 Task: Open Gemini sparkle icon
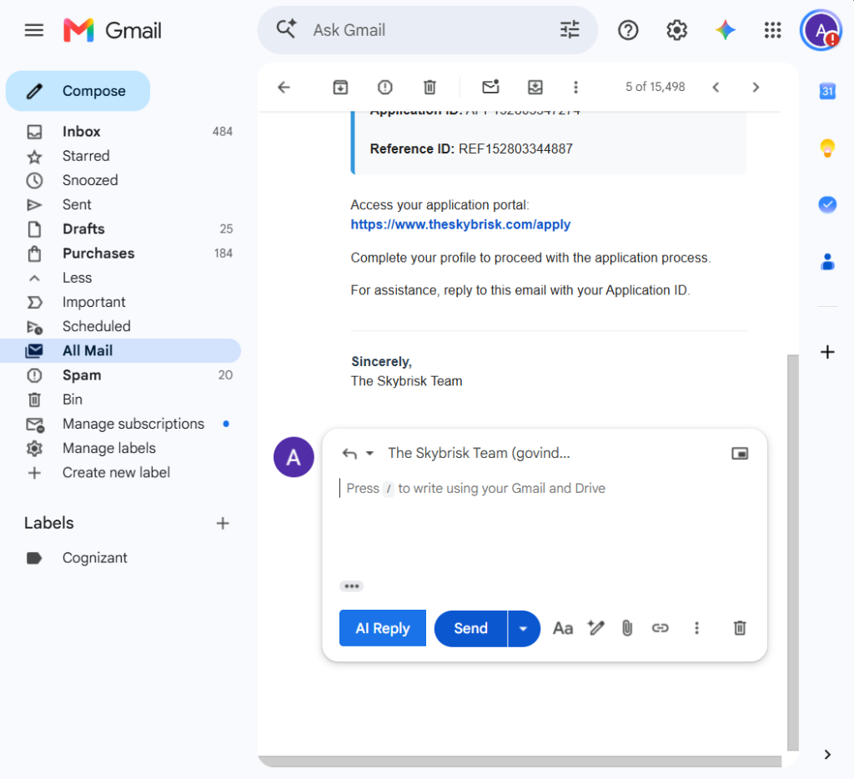pyautogui.click(x=725, y=30)
